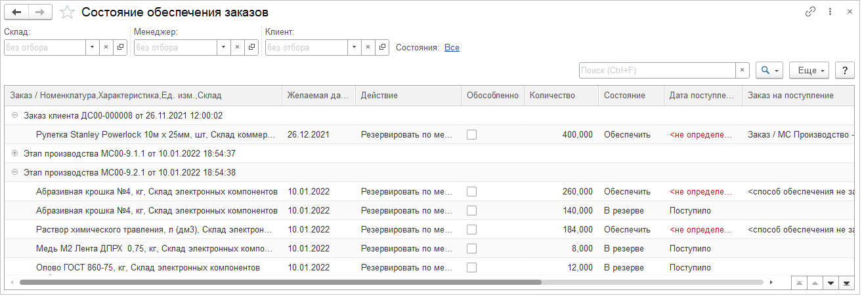Jump to the last row of list

[x=846, y=283]
